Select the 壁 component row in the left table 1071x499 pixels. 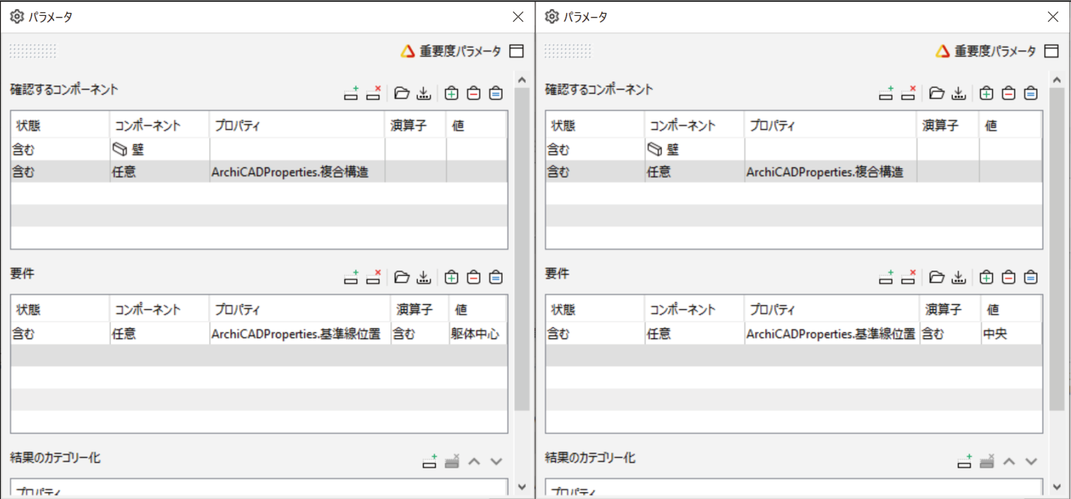(x=259, y=149)
